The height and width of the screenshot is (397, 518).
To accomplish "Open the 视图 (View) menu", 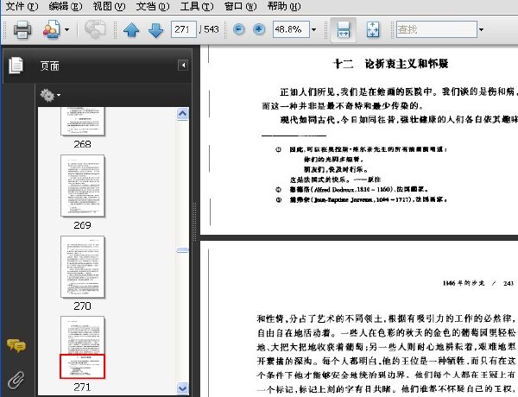I will [109, 6].
